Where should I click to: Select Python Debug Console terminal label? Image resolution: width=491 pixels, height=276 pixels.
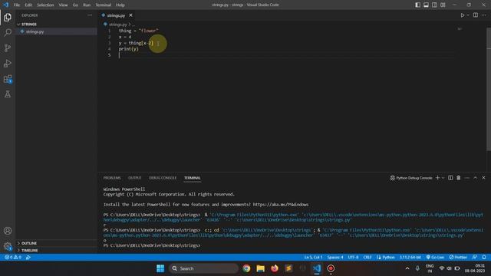click(411, 178)
